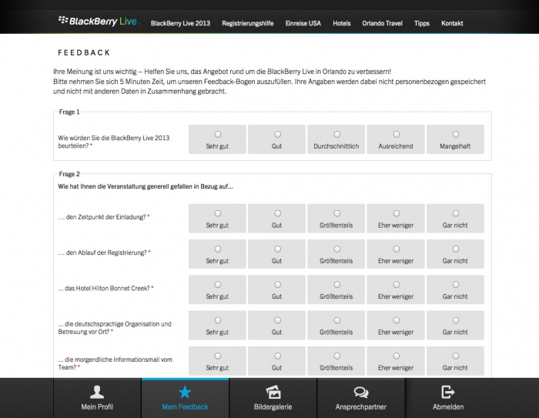Rate morgendliche Informationsmail as Gut
Viewport: 539px width, 418px height.
coord(277,356)
